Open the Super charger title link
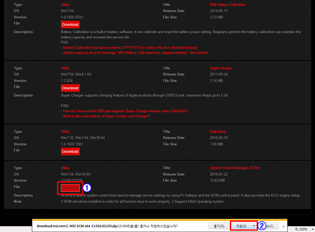 click(x=220, y=68)
